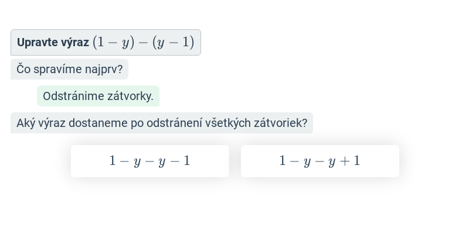The image size is (469, 234).
Task: Click the 'Aký výraz dostaneme' question bubble
Action: (162, 123)
